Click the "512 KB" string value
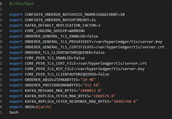The image size is (172, 119). coord(91,85)
